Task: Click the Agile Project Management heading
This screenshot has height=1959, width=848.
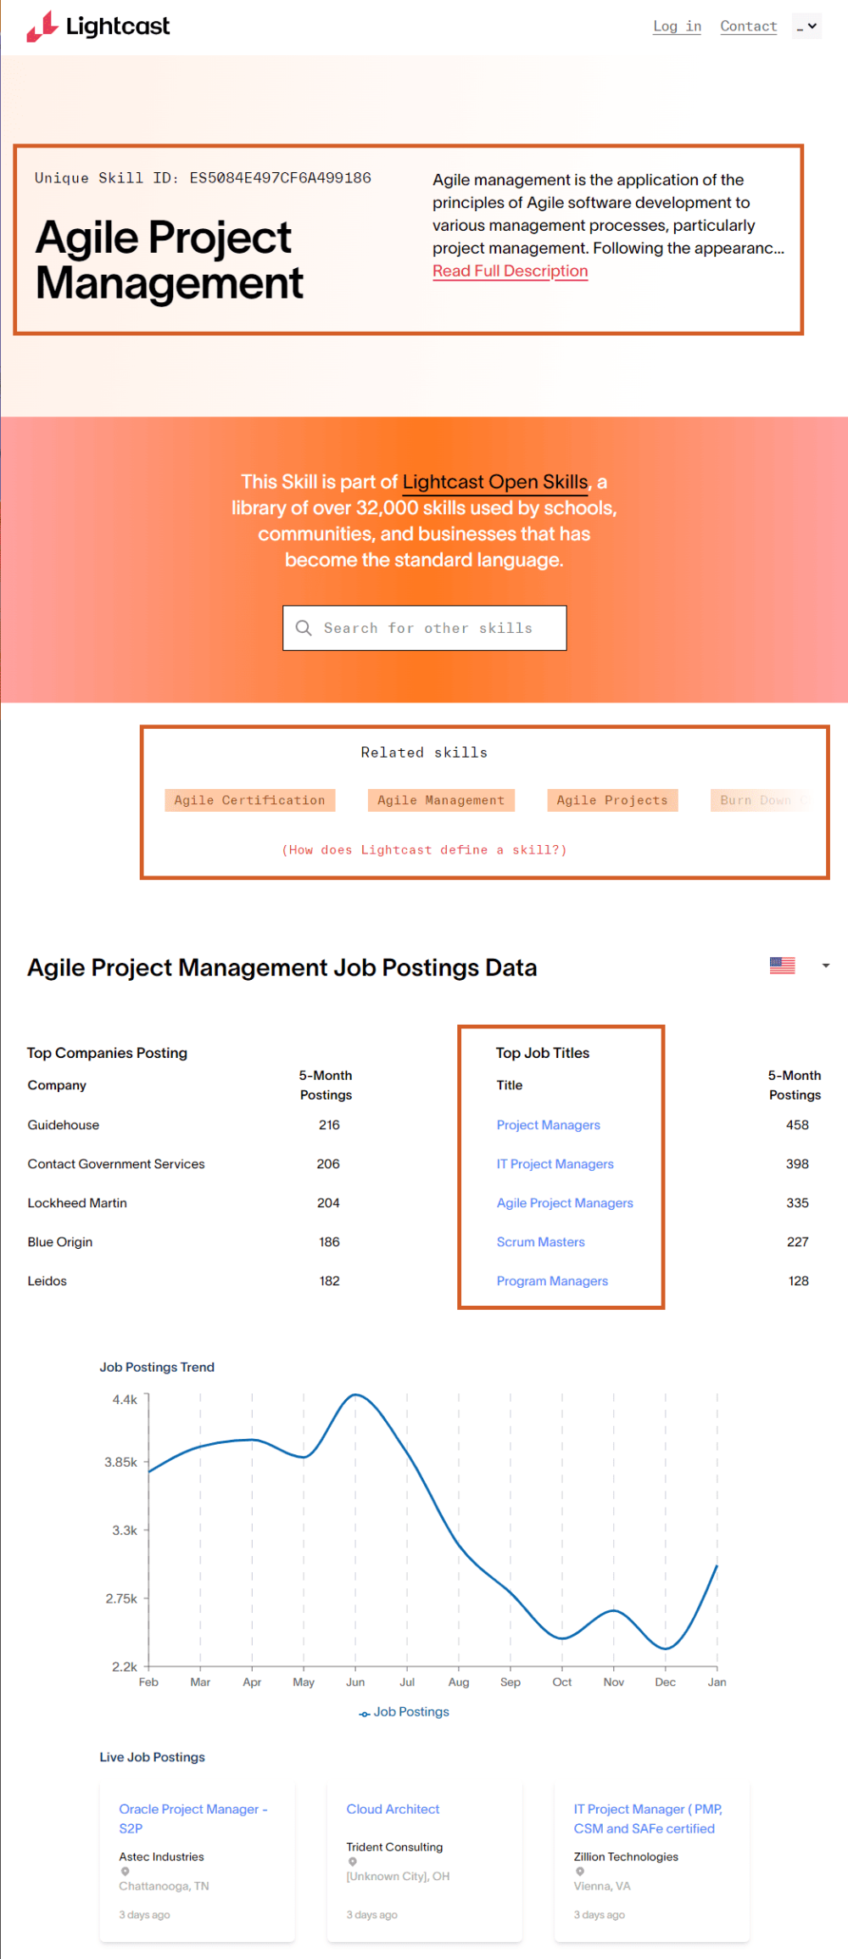Action: [169, 260]
